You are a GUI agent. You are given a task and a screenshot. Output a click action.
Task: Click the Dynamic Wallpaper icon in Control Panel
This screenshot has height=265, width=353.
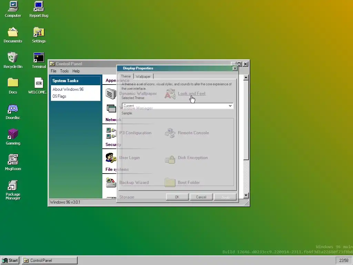[111, 94]
